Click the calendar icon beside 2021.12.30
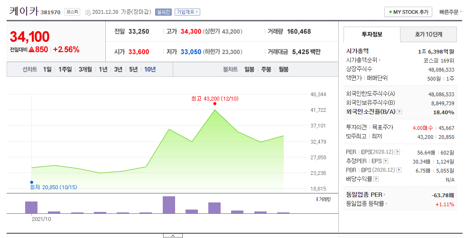 88,12
